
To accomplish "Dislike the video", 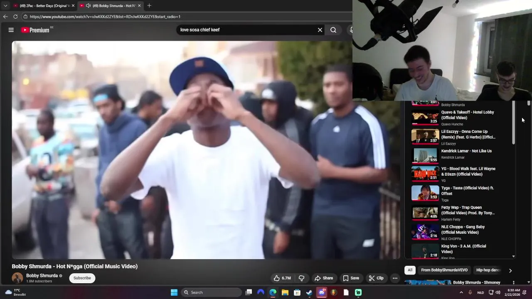I will pyautogui.click(x=302, y=278).
